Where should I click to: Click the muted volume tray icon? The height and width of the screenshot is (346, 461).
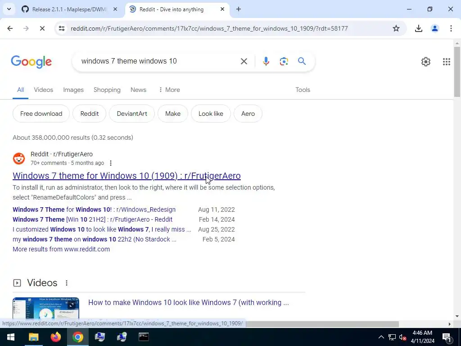(402, 337)
